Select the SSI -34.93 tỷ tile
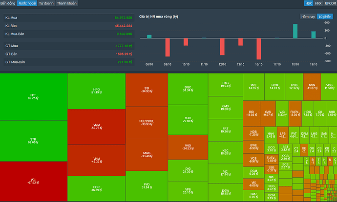 click(147, 90)
